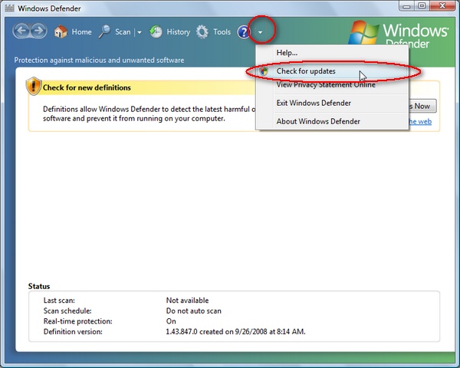Click the History clock icon

tap(156, 31)
